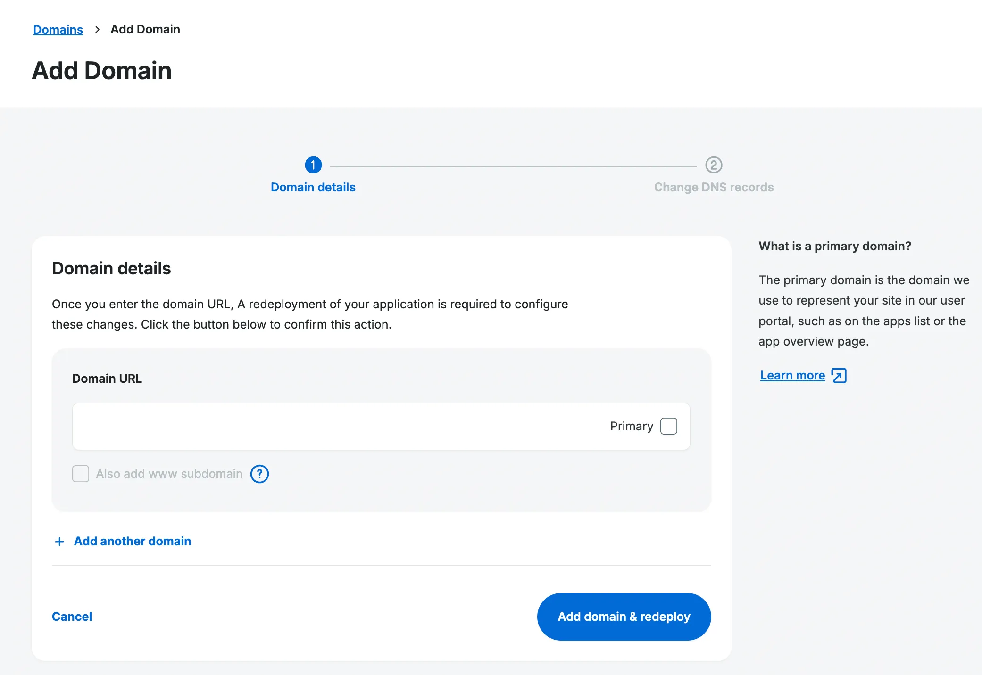Click the grayed Change DNS records step label
The image size is (982, 675).
click(714, 187)
